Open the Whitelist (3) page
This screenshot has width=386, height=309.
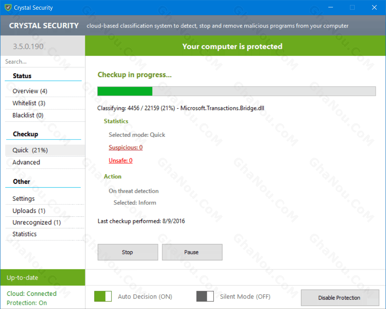tap(45, 103)
